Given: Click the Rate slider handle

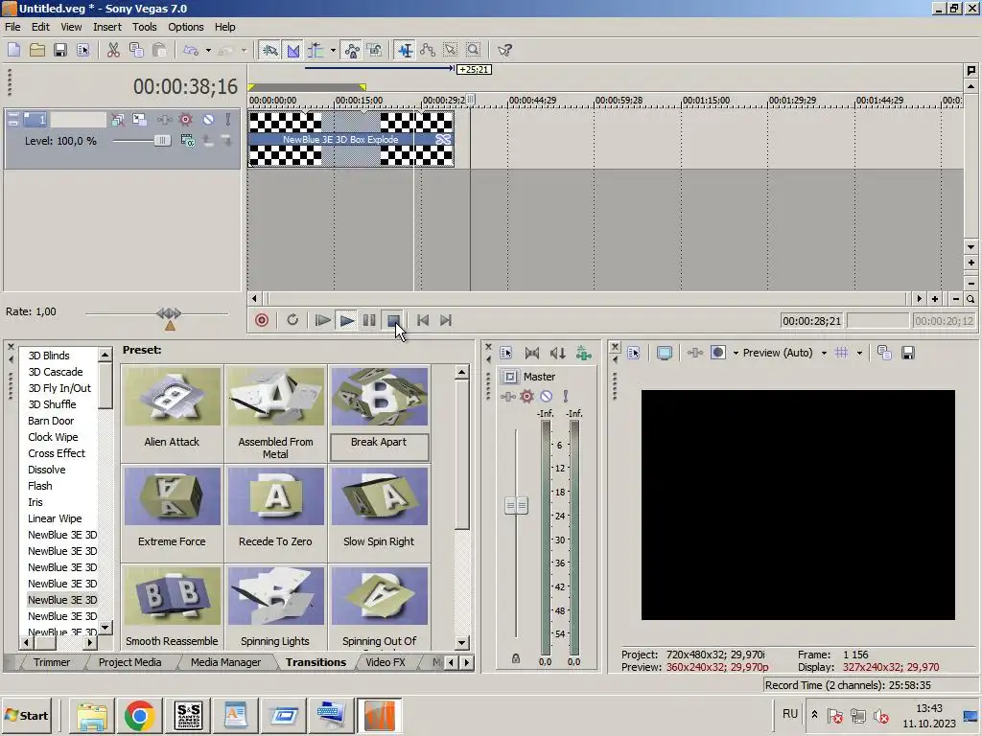Looking at the screenshot, I should coord(169,313).
